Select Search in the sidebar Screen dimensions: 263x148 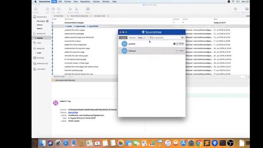click(39, 28)
